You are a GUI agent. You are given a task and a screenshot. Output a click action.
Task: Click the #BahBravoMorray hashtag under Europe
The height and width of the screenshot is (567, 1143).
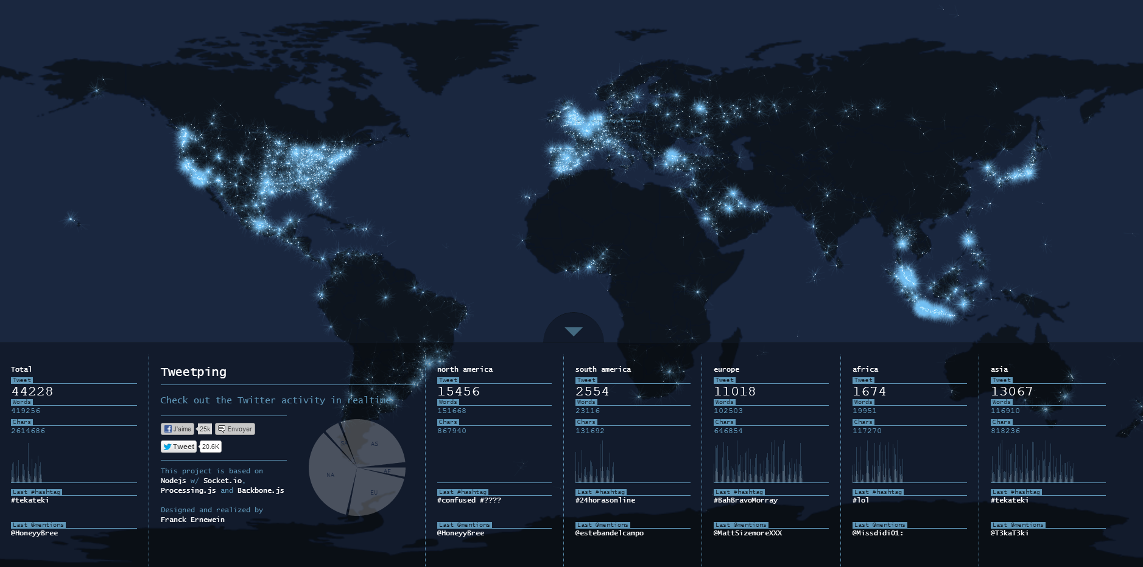pyautogui.click(x=745, y=500)
